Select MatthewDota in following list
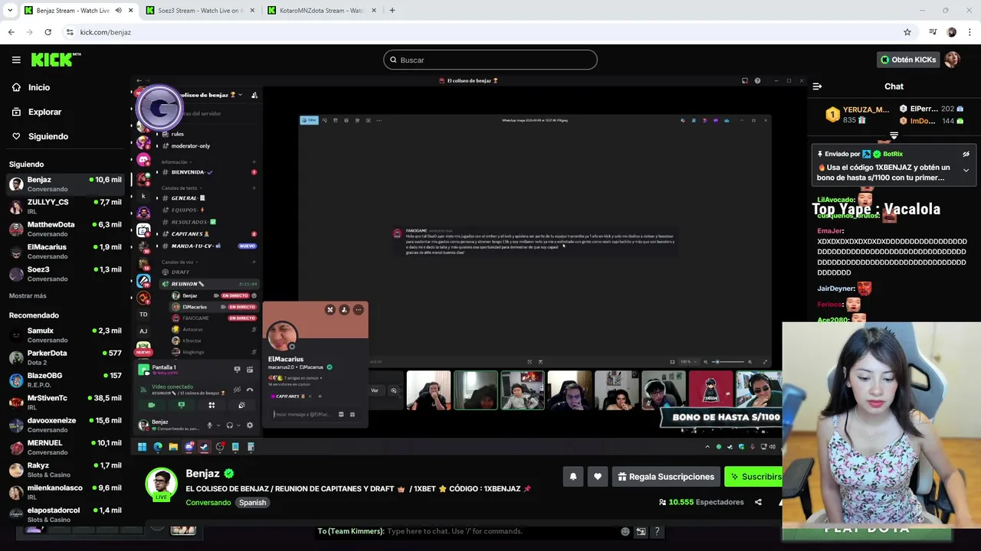981x551 pixels. pyautogui.click(x=64, y=229)
